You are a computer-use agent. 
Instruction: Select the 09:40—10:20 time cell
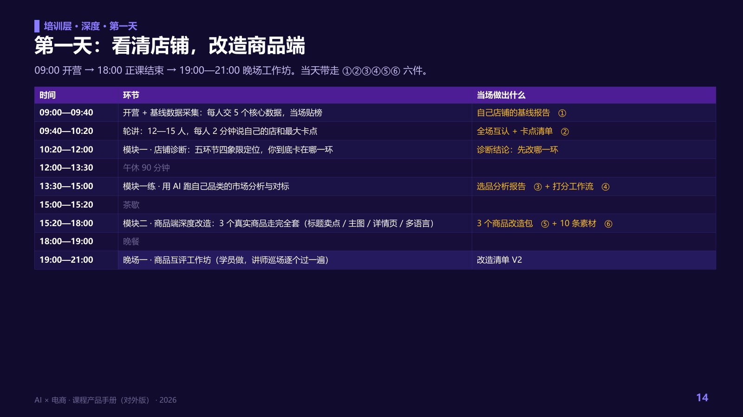pyautogui.click(x=76, y=131)
